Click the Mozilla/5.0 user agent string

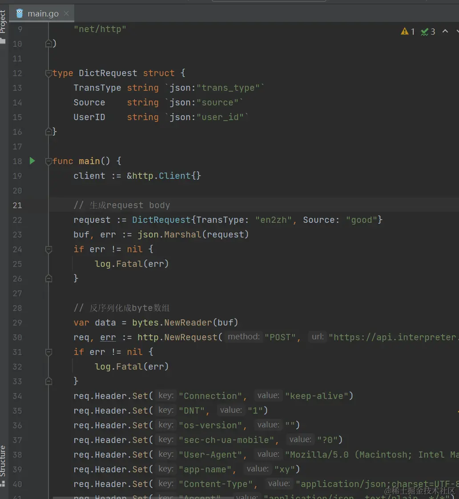tap(372, 455)
